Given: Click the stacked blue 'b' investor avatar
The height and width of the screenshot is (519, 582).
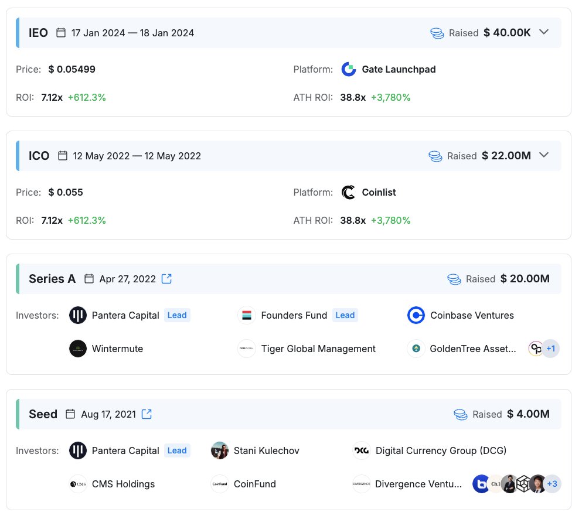Looking at the screenshot, I should pyautogui.click(x=480, y=484).
